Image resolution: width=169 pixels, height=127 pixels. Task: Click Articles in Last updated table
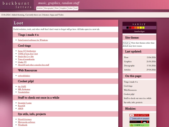(127, 70)
